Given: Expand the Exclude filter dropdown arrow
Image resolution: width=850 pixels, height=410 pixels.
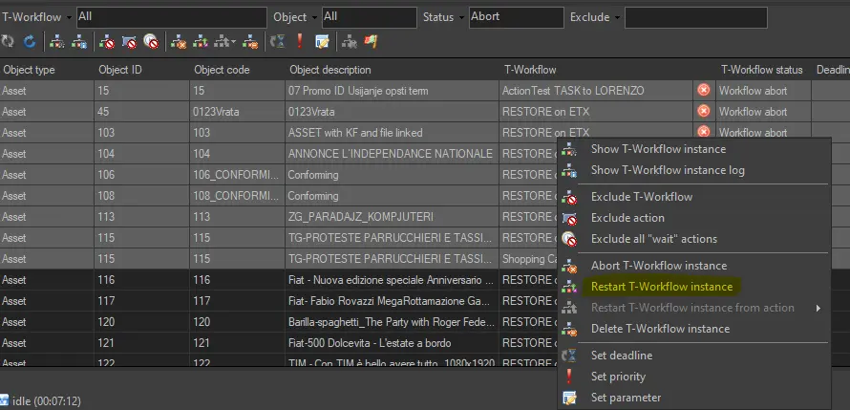Looking at the screenshot, I should (616, 17).
